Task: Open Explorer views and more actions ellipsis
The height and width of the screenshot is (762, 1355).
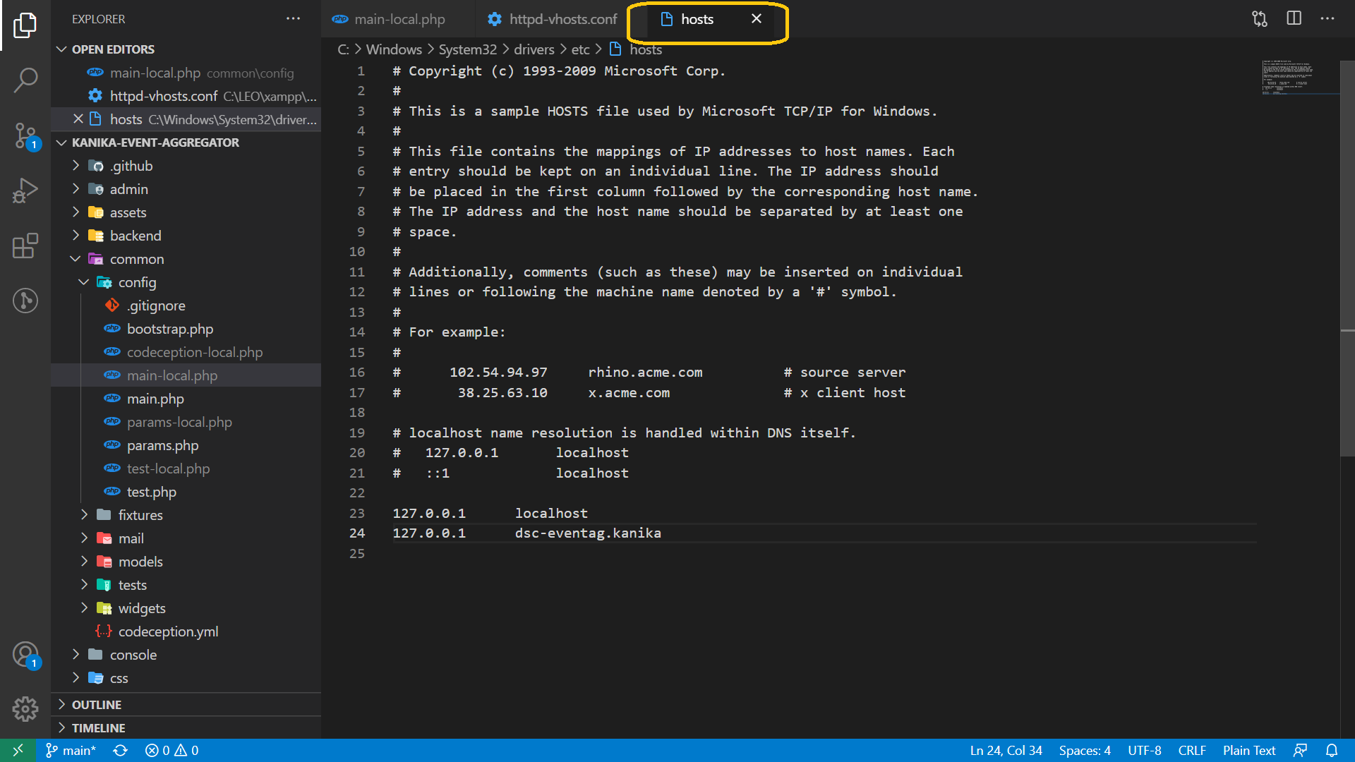Action: point(293,19)
